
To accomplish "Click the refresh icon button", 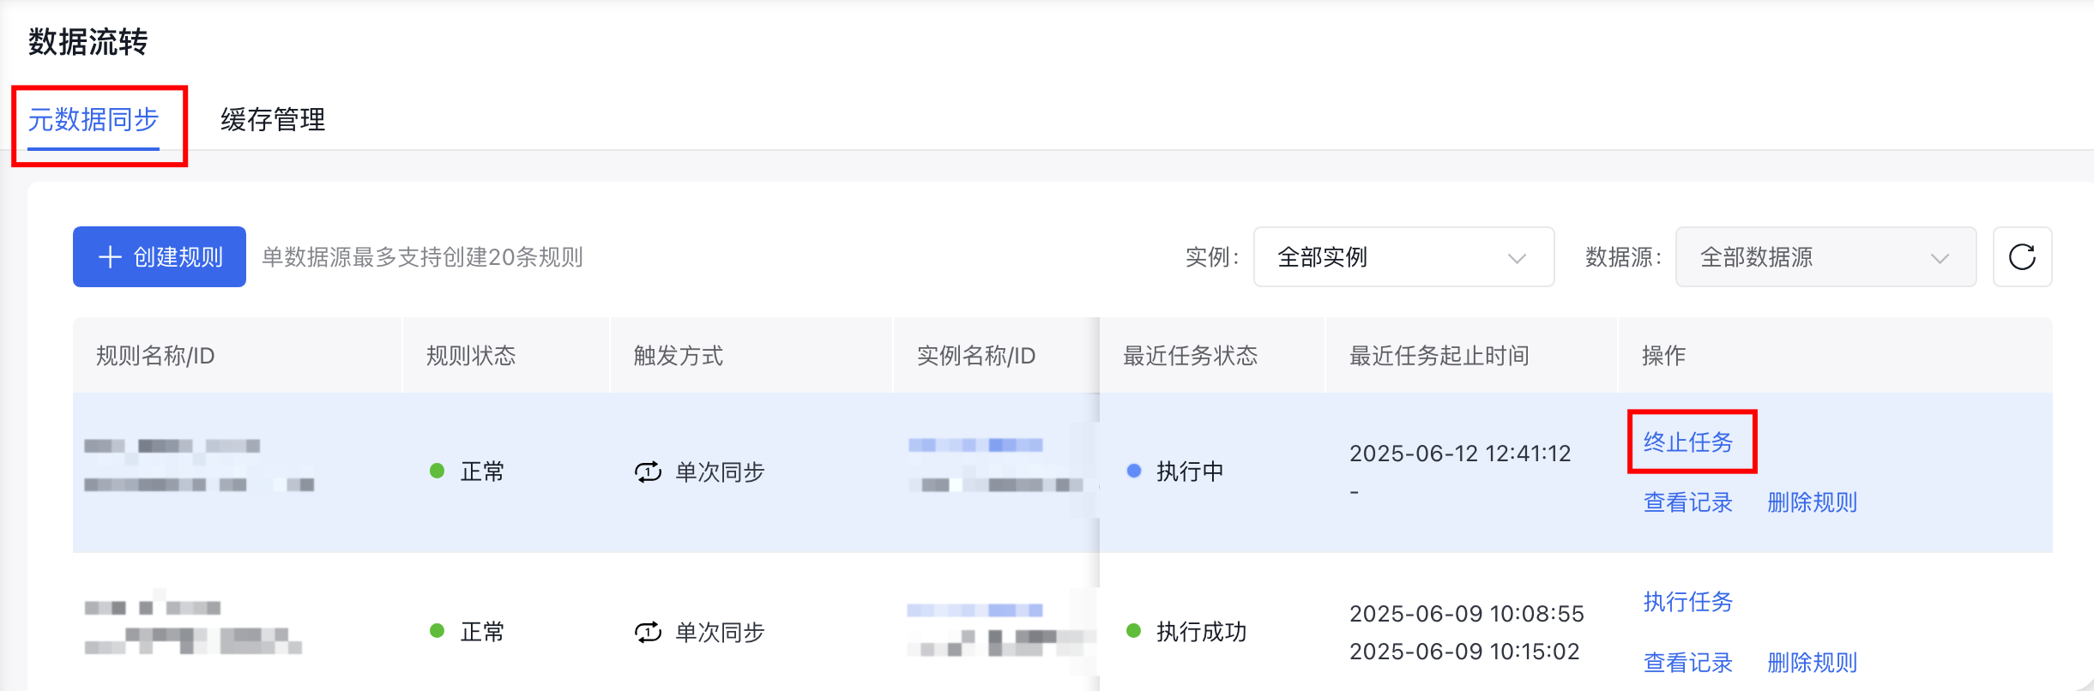I will [2022, 256].
